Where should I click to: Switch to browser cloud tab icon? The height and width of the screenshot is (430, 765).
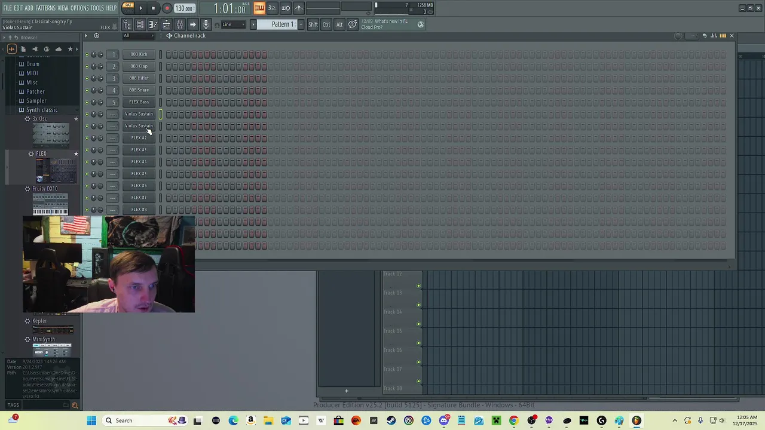[58, 49]
